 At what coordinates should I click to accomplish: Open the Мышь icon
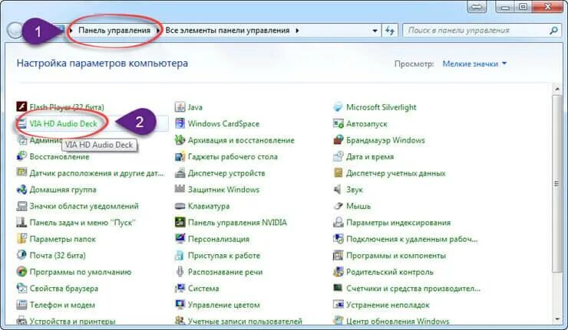(x=338, y=206)
